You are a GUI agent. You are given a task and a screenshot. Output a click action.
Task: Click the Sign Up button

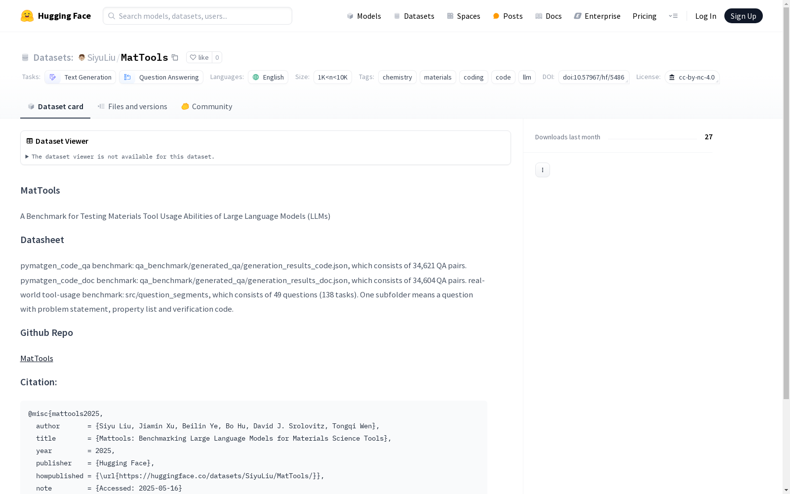point(743,16)
